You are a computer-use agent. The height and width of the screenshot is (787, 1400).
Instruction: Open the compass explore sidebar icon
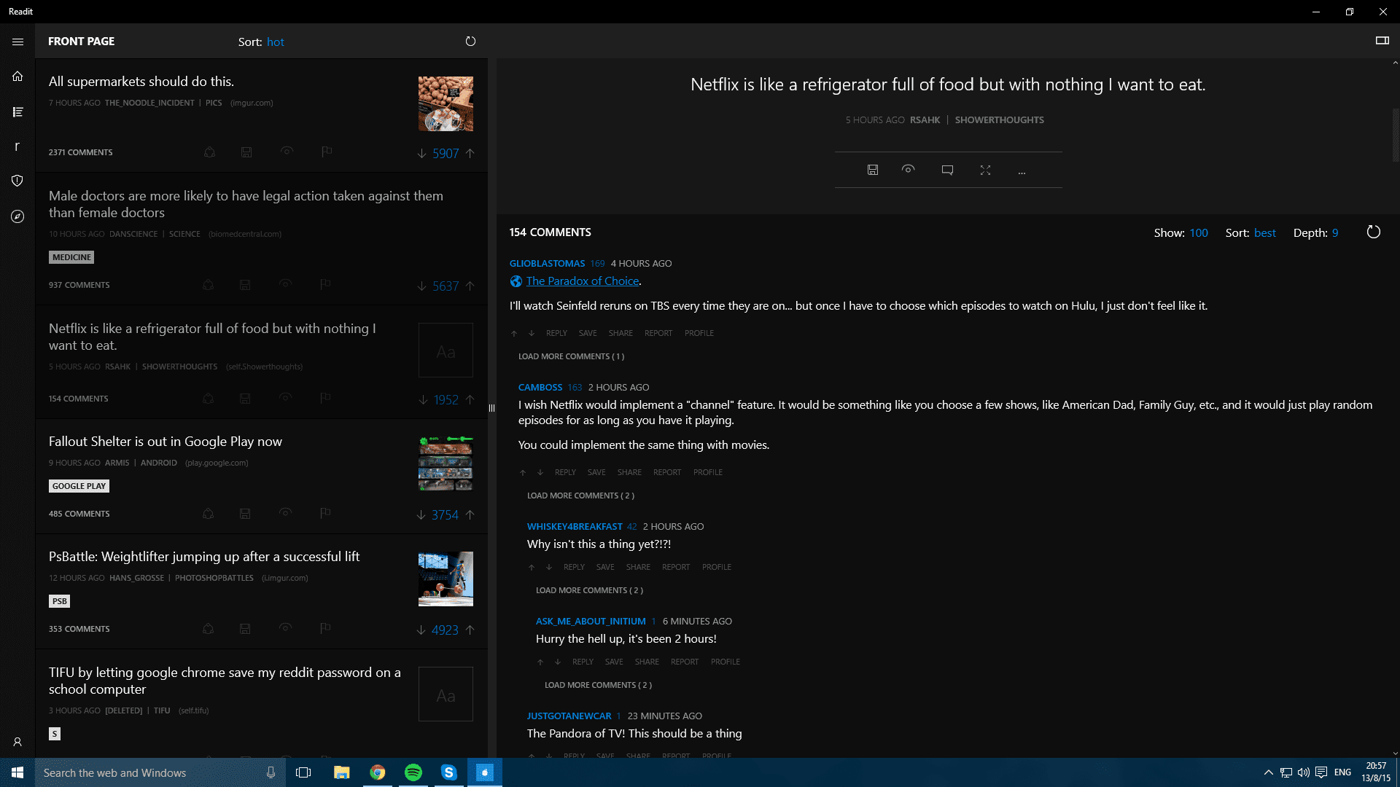(x=17, y=216)
